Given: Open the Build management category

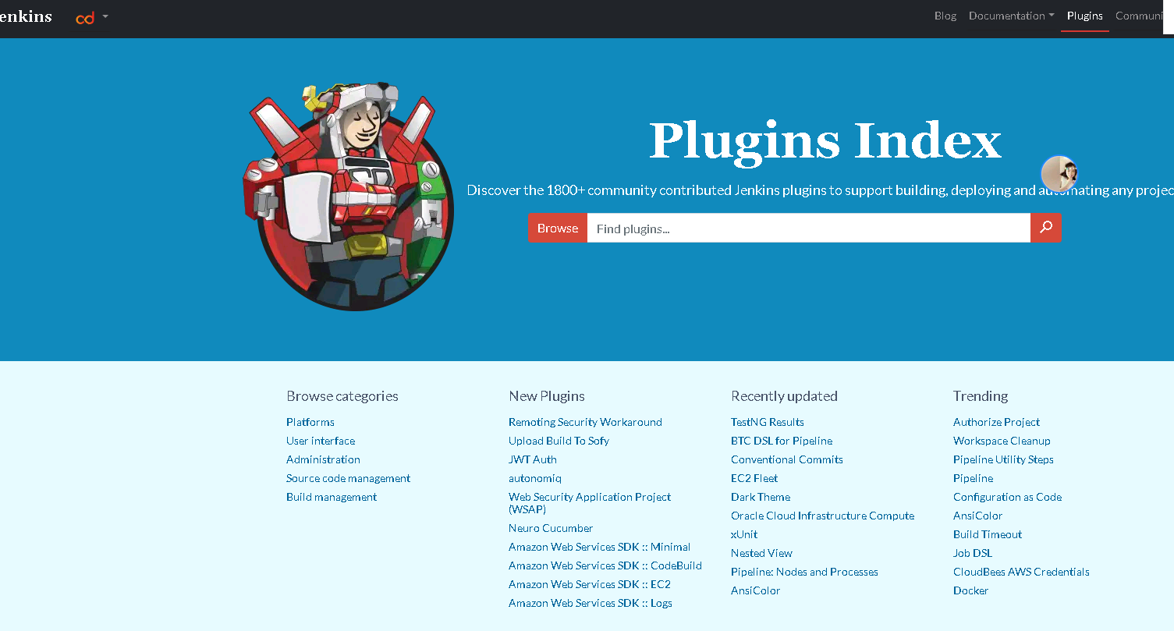Looking at the screenshot, I should [332, 497].
